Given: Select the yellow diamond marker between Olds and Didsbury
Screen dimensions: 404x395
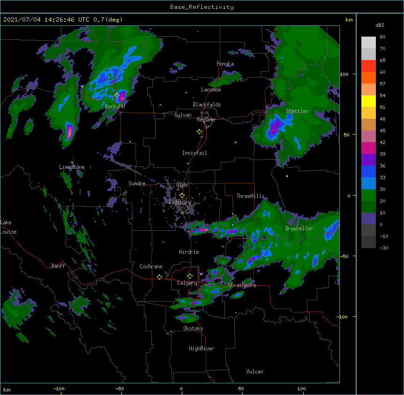Looking at the screenshot, I should click(182, 195).
